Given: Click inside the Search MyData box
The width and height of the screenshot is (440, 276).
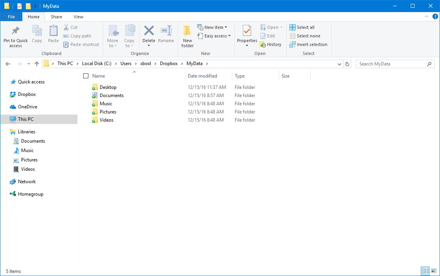Looking at the screenshot, I should [391, 64].
